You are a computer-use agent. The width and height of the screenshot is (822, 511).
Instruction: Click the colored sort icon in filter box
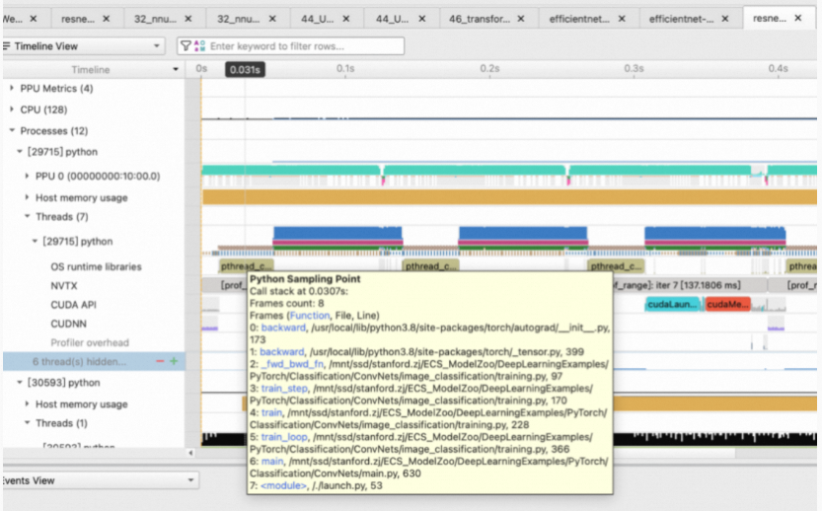tap(199, 46)
